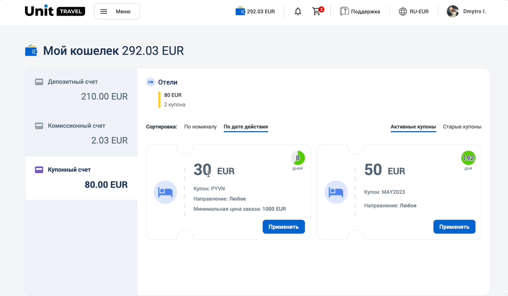Sort coupons По дате действия
The width and height of the screenshot is (508, 296).
click(x=246, y=127)
